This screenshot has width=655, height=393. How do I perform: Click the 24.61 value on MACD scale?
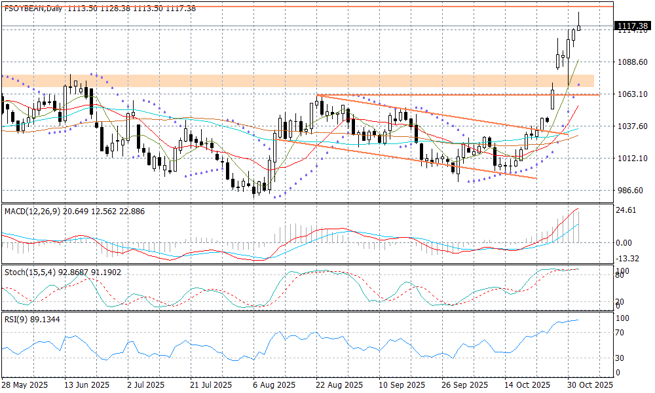coord(628,211)
